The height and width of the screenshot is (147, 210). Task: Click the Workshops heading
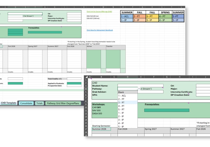(x=98, y=104)
